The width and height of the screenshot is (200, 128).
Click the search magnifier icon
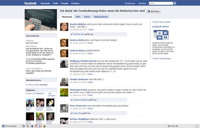click(x=175, y=3)
